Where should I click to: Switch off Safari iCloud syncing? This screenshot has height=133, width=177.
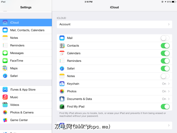(165, 68)
